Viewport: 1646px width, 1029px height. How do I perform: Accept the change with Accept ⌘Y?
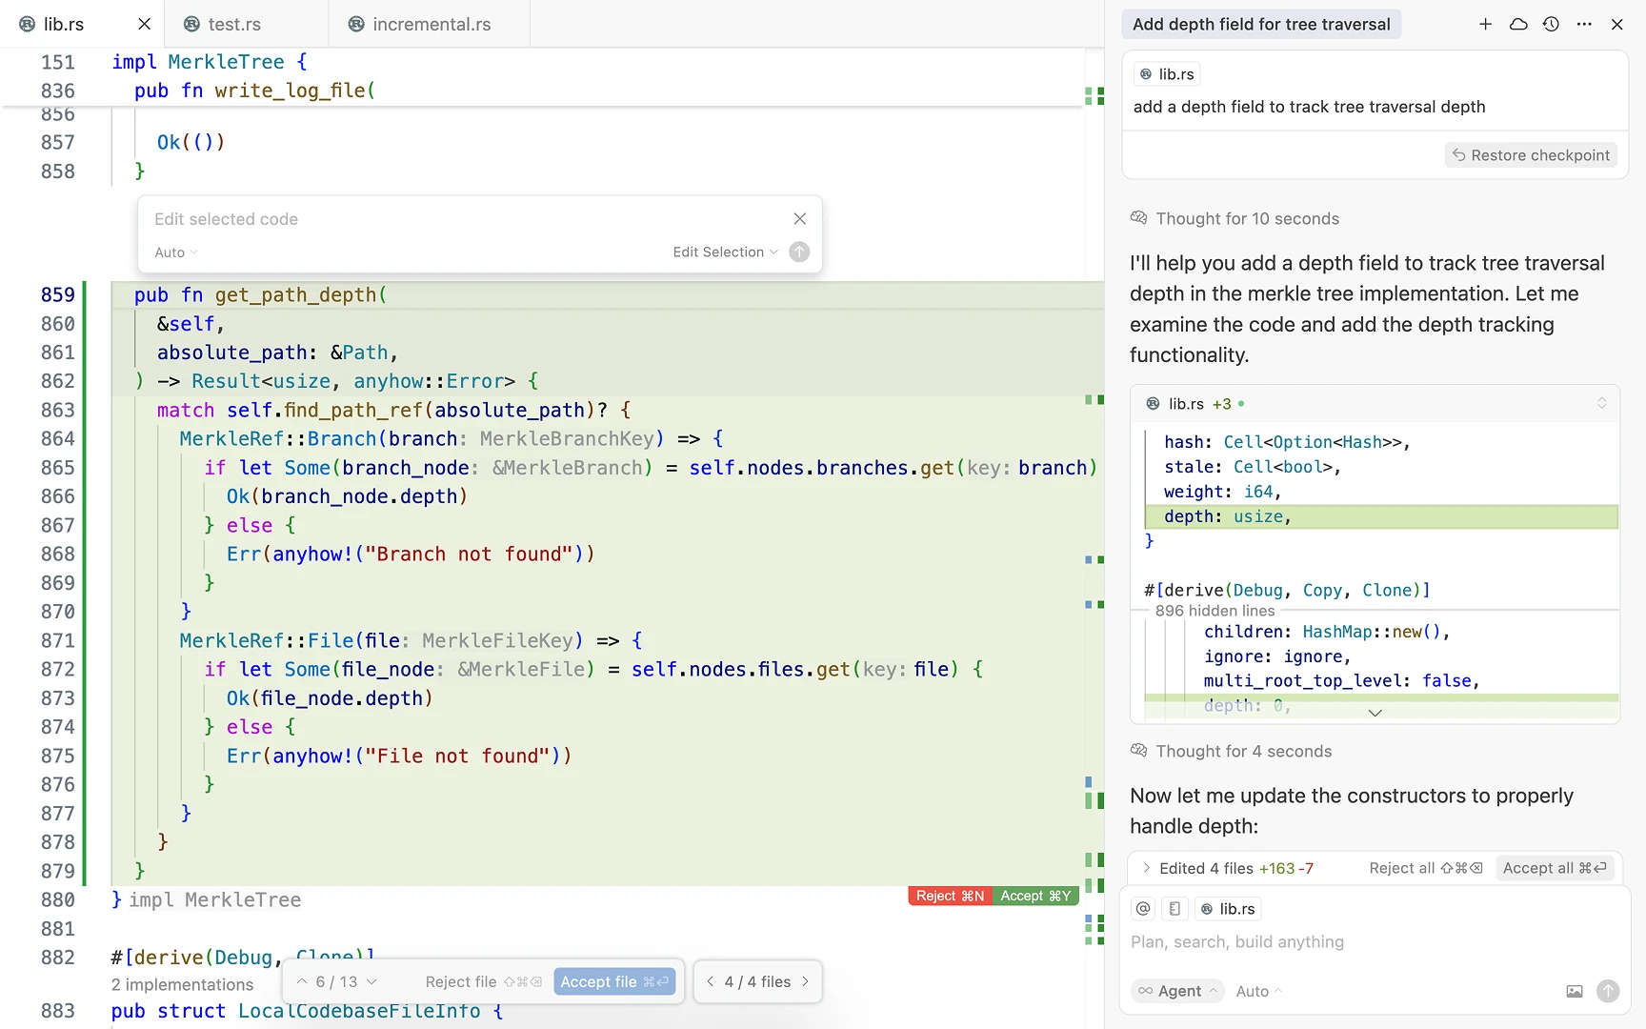1035,896
